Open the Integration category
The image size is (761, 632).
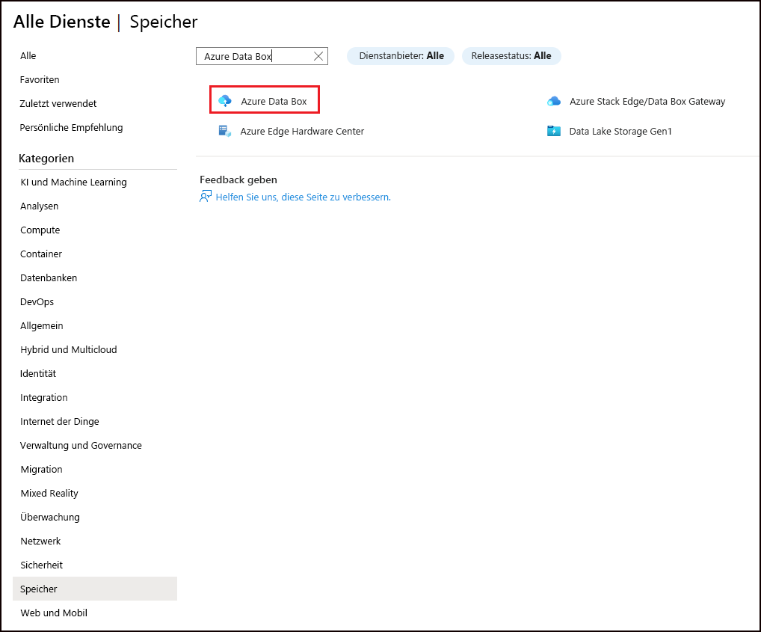tap(43, 398)
